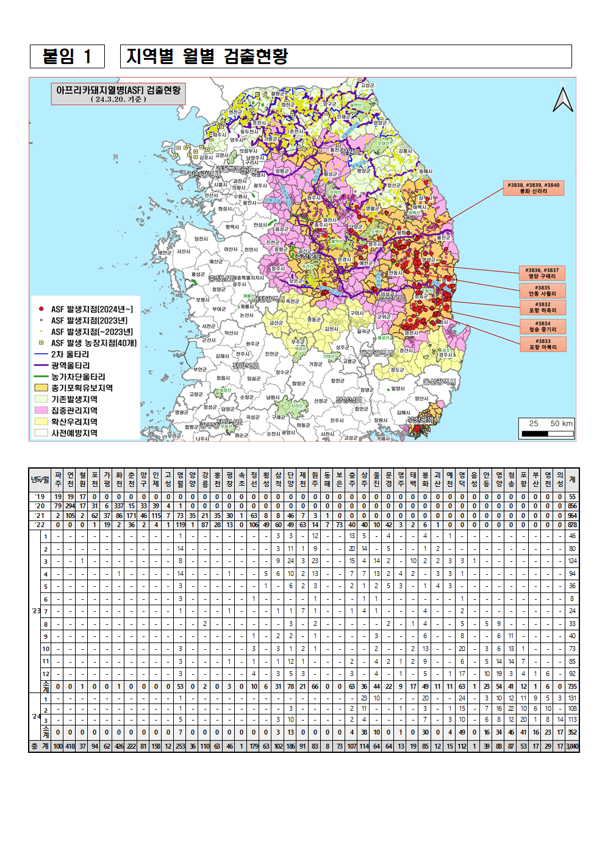Click the pink 집중관리지역 legend swatch
Screen dimensions: 605x856
[x=41, y=410]
